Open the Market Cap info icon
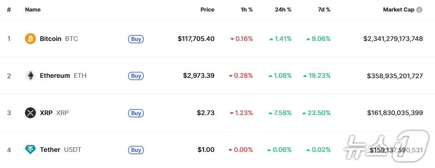The height and width of the screenshot is (168, 435). 419,10
